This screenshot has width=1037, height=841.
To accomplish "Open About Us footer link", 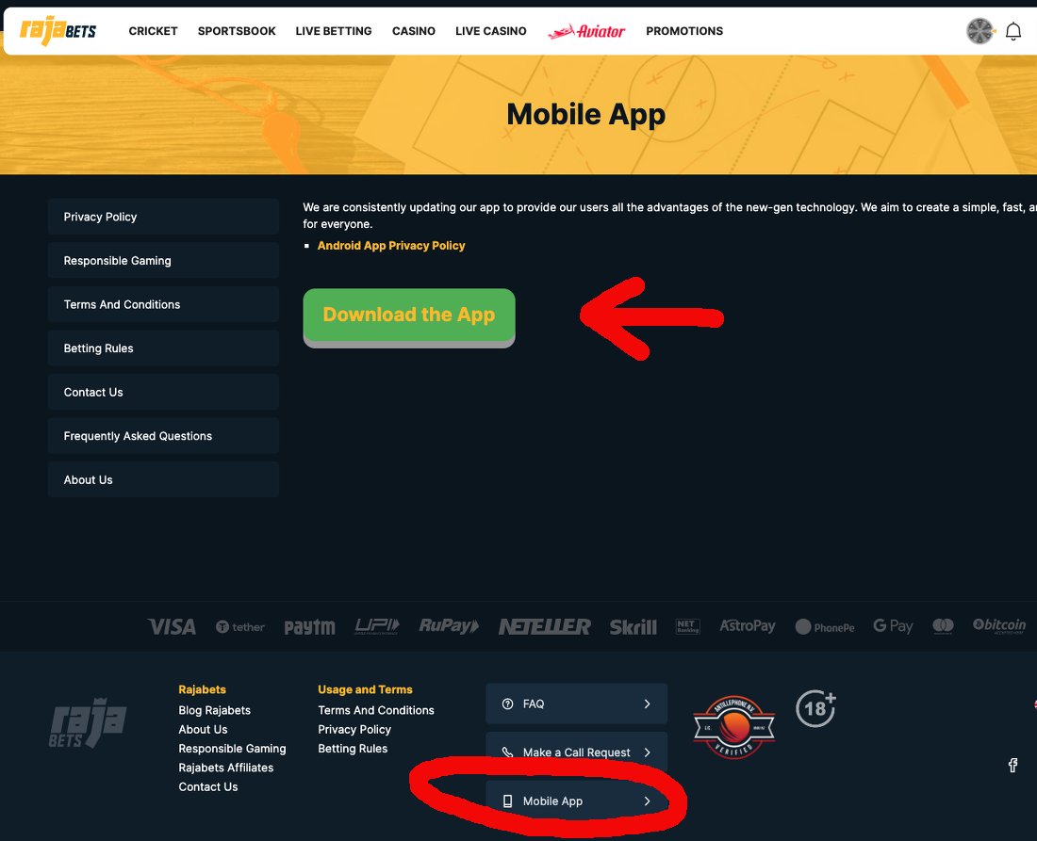I will click(x=203, y=729).
